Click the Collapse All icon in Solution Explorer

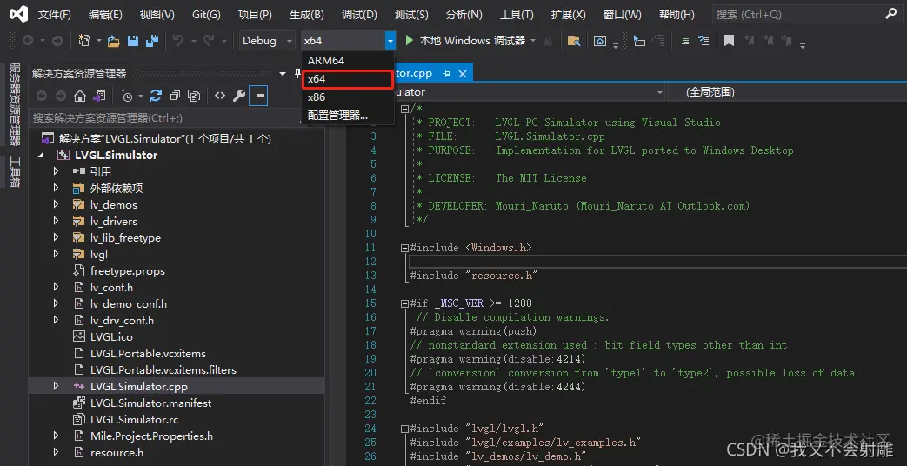176,96
